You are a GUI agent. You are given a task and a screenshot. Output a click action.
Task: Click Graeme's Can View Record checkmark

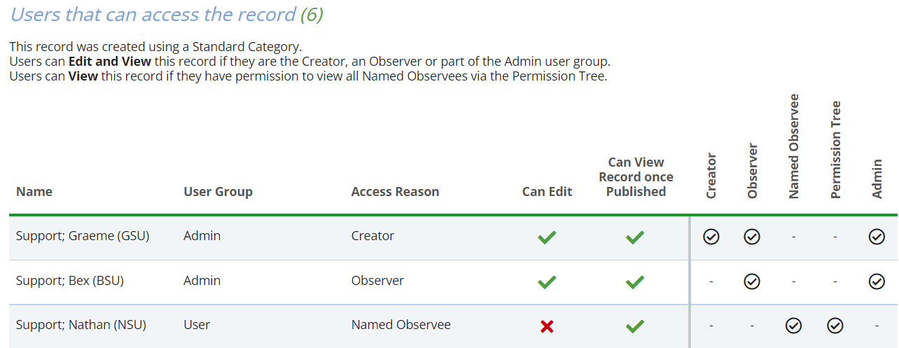pyautogui.click(x=635, y=237)
